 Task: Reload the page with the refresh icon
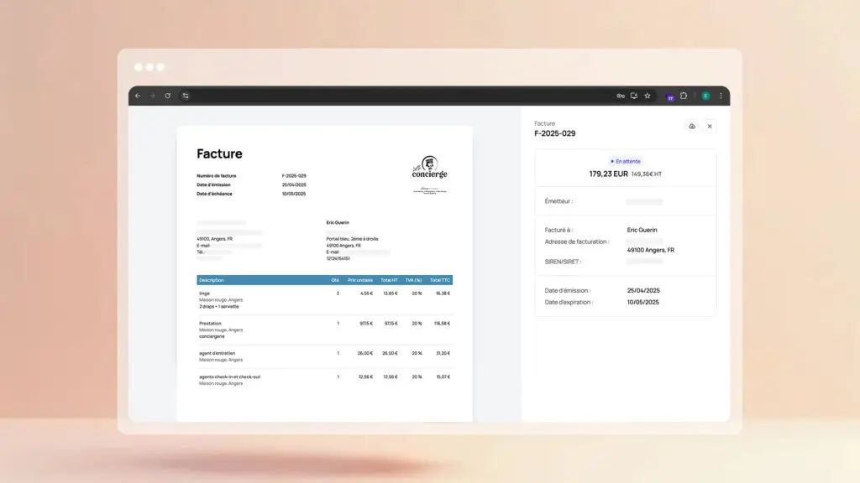coord(167,96)
